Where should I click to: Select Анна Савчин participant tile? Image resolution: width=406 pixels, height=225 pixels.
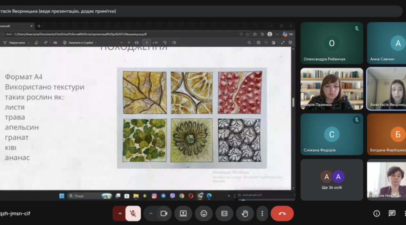pos(386,43)
